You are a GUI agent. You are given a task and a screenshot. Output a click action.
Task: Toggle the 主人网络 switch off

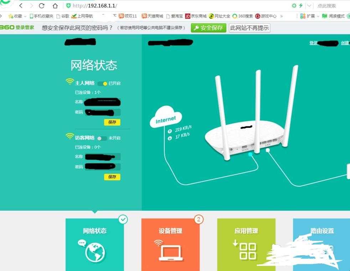(102, 83)
